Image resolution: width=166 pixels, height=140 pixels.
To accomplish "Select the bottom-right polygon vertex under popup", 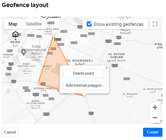I will 84,96.
